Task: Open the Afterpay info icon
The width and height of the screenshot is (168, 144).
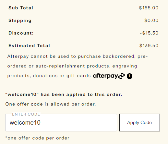Action: tap(129, 76)
